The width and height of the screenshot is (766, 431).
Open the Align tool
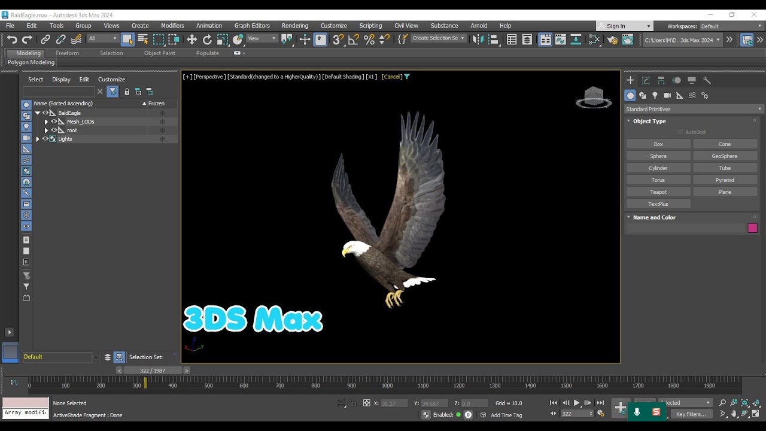(x=494, y=40)
